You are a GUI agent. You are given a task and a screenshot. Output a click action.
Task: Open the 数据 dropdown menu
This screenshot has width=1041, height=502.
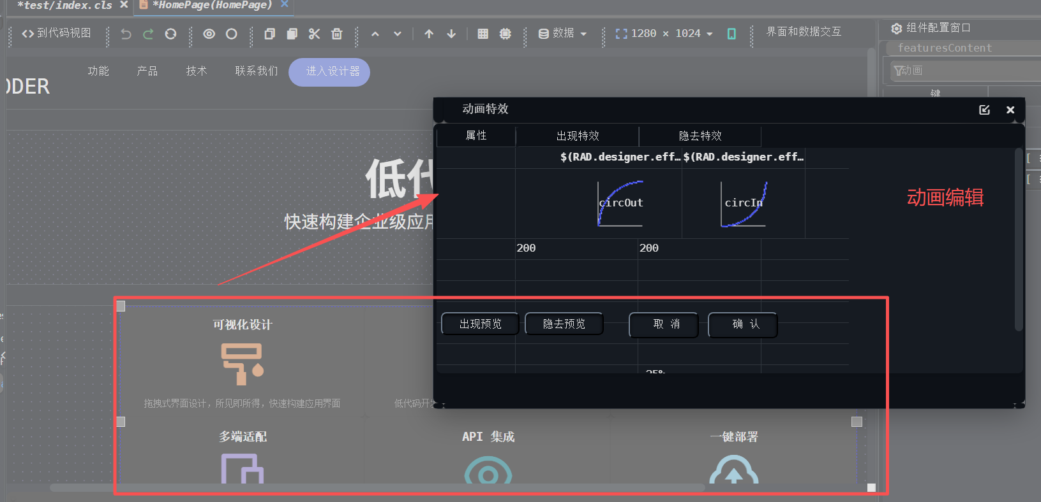click(x=562, y=33)
